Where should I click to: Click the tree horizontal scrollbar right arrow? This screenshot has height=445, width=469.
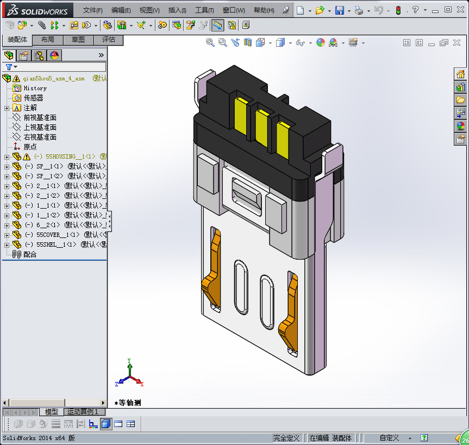(103, 403)
